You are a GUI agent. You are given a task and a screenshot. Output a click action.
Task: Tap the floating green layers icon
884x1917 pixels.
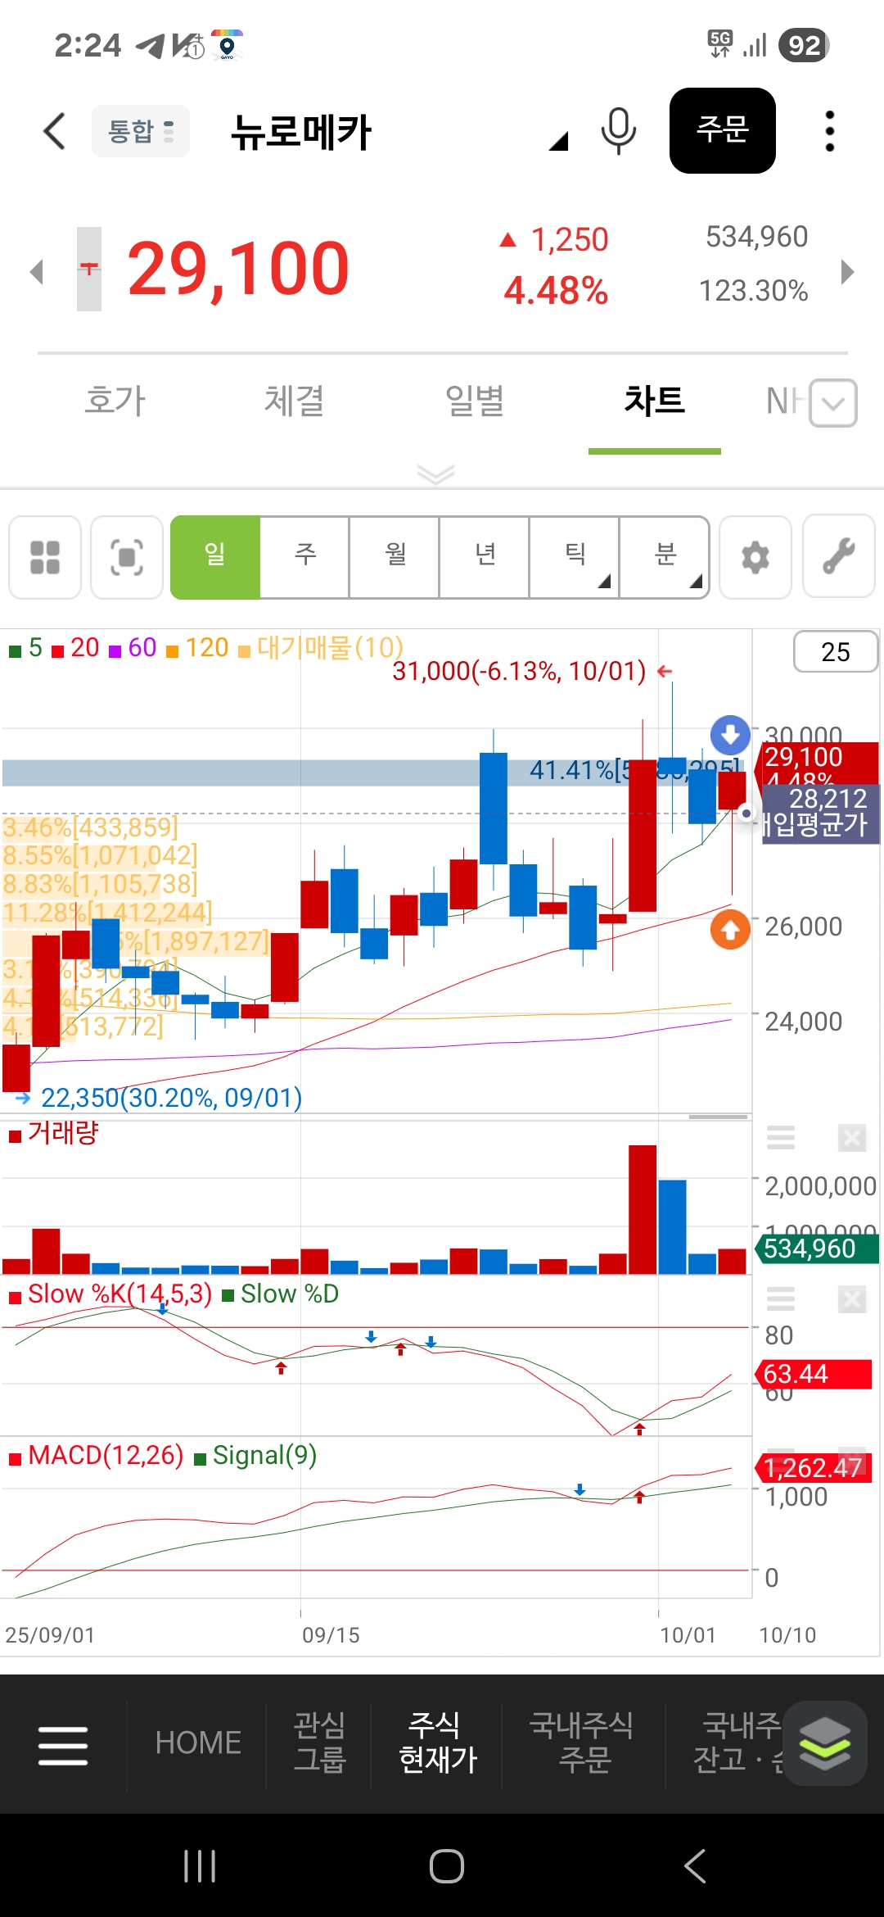click(x=824, y=1743)
